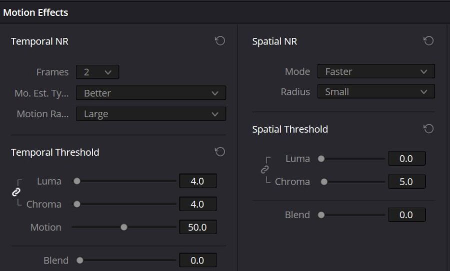Toggle the Spatial Luma/Chroma link icon
The image size is (450, 271).
click(x=265, y=170)
